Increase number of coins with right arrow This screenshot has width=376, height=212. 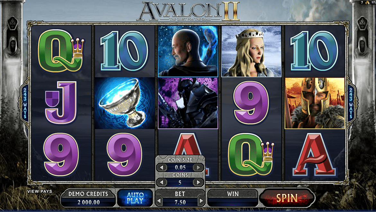click(x=198, y=182)
